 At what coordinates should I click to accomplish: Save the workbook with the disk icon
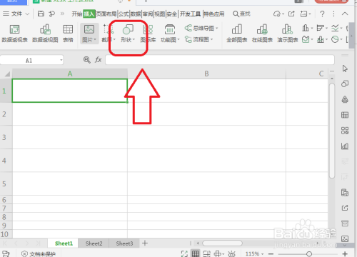pyautogui.click(x=41, y=14)
